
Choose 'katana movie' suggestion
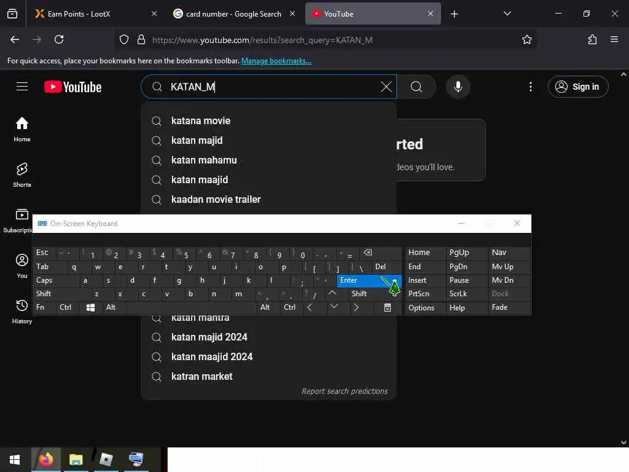coord(268,121)
